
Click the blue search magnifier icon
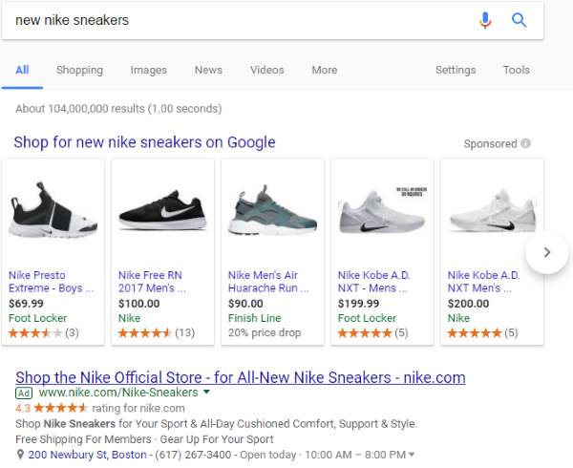tap(520, 20)
